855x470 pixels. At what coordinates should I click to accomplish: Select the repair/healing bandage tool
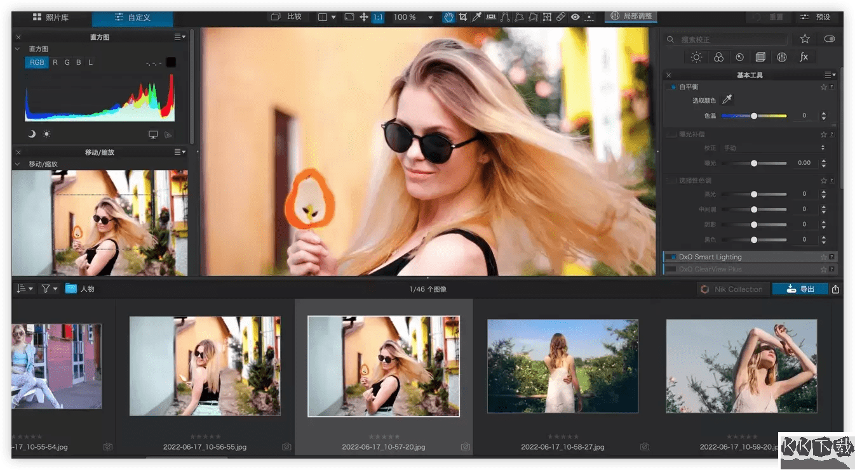click(x=560, y=17)
